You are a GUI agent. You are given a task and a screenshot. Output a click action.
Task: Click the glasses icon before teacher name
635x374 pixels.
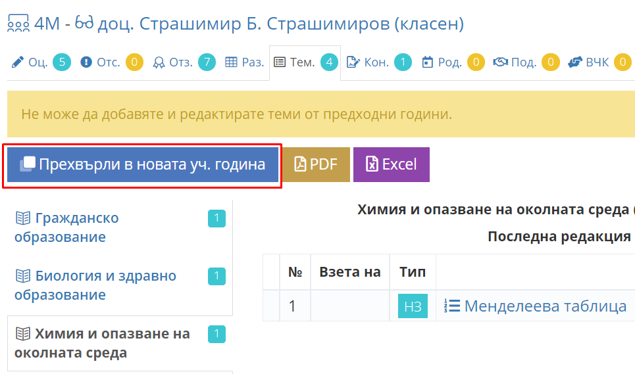tap(84, 22)
